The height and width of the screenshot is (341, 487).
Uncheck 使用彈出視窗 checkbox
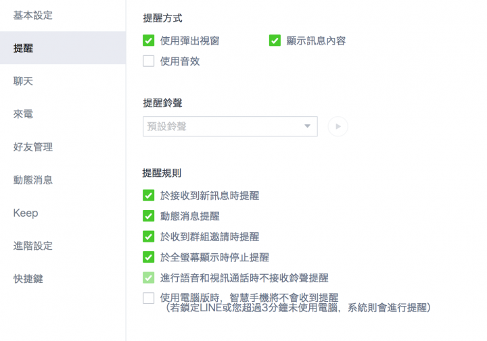point(148,41)
